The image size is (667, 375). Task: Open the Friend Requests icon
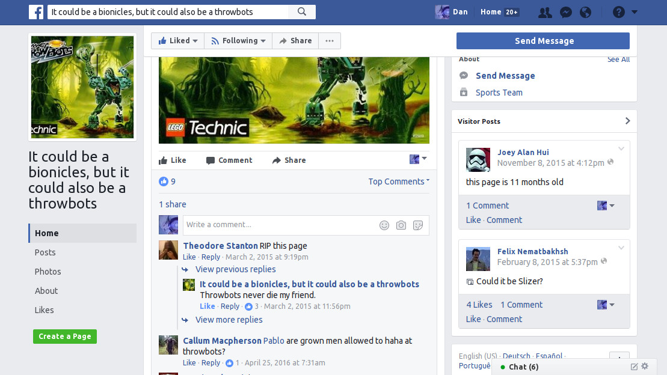click(545, 13)
